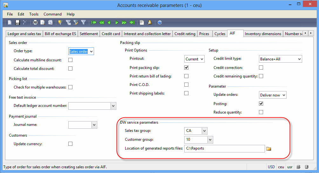
Task: Click the Print icon in toolbar
Action: point(35,22)
